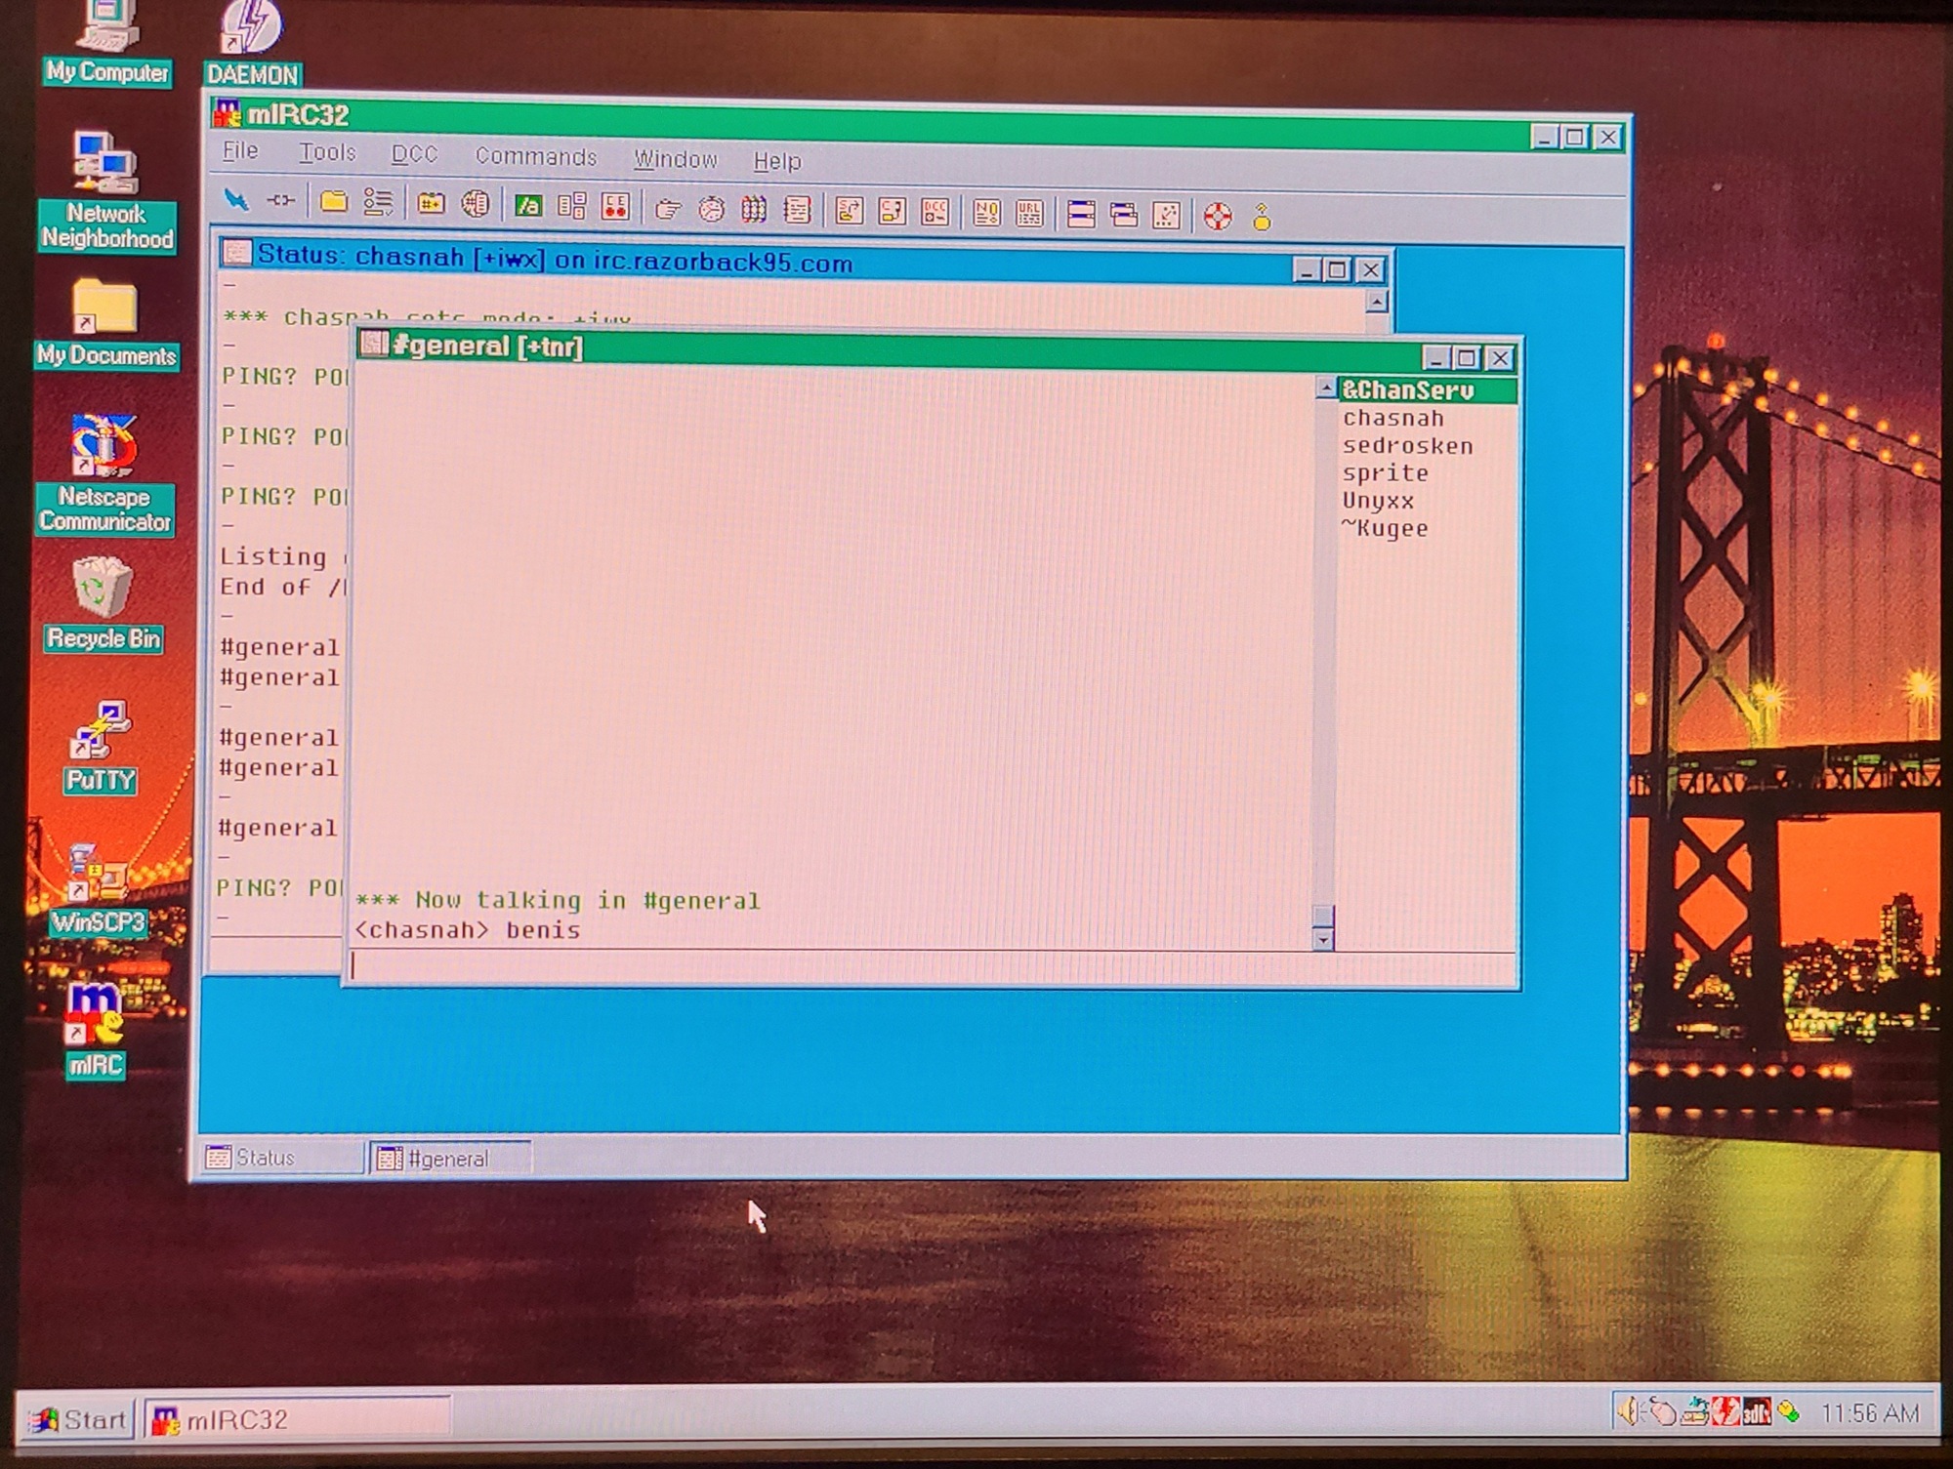Image resolution: width=1953 pixels, height=1469 pixels.
Task: Open the DCC Options toolbar icon
Action: 935,212
